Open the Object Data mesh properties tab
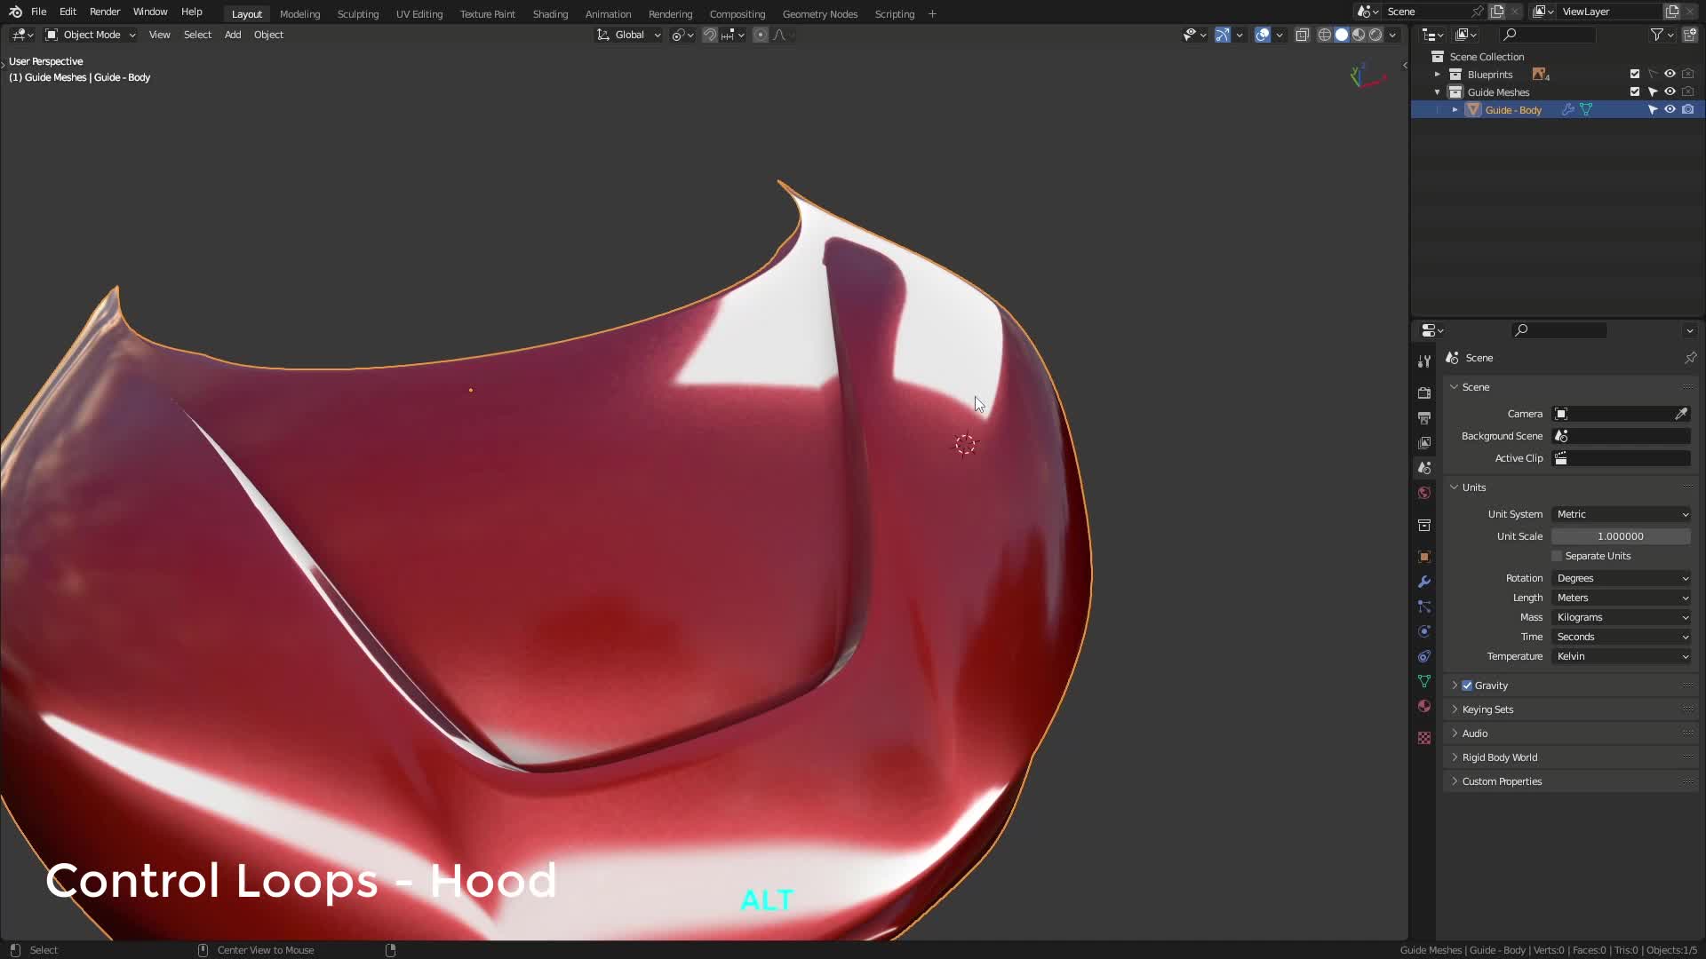The image size is (1706, 959). coord(1424,681)
